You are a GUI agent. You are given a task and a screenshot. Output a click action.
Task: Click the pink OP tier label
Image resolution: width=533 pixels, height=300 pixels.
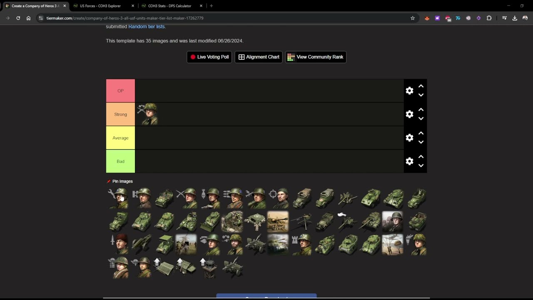(x=120, y=91)
